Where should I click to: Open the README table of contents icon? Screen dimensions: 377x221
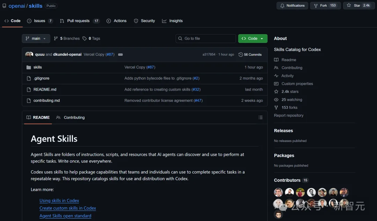260,117
